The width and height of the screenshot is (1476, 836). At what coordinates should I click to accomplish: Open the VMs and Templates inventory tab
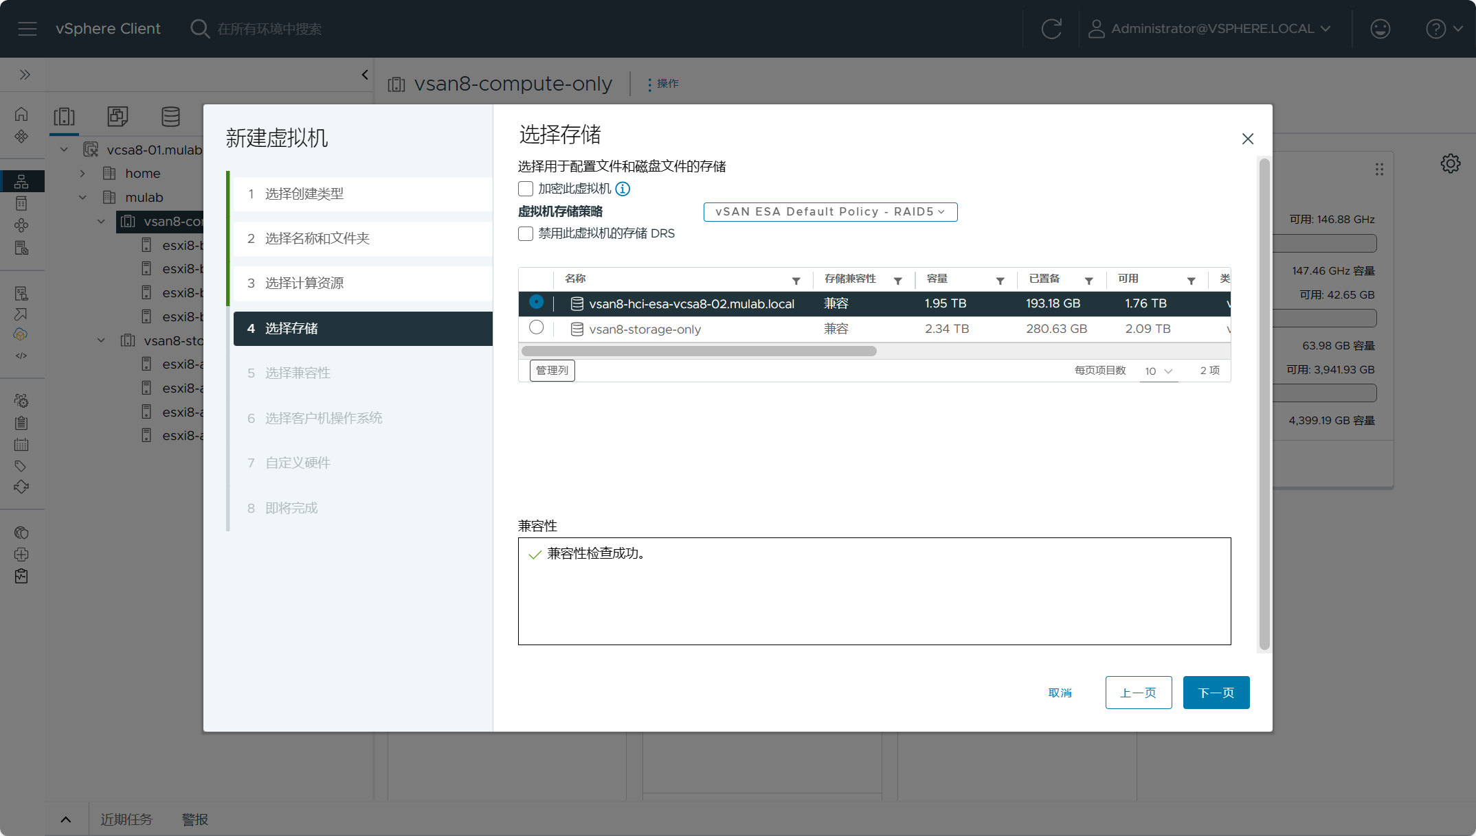pyautogui.click(x=118, y=116)
